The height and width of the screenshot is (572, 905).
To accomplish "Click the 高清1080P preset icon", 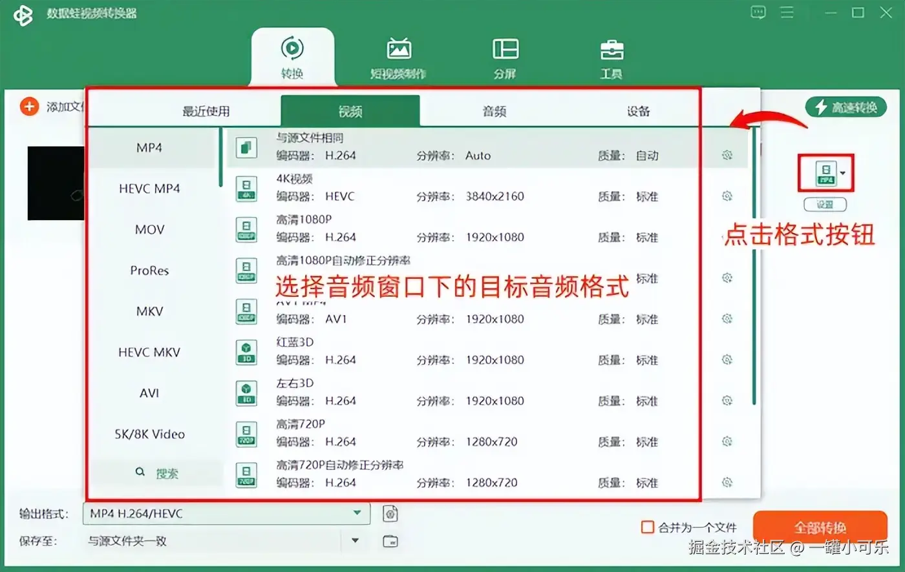I will tap(246, 229).
